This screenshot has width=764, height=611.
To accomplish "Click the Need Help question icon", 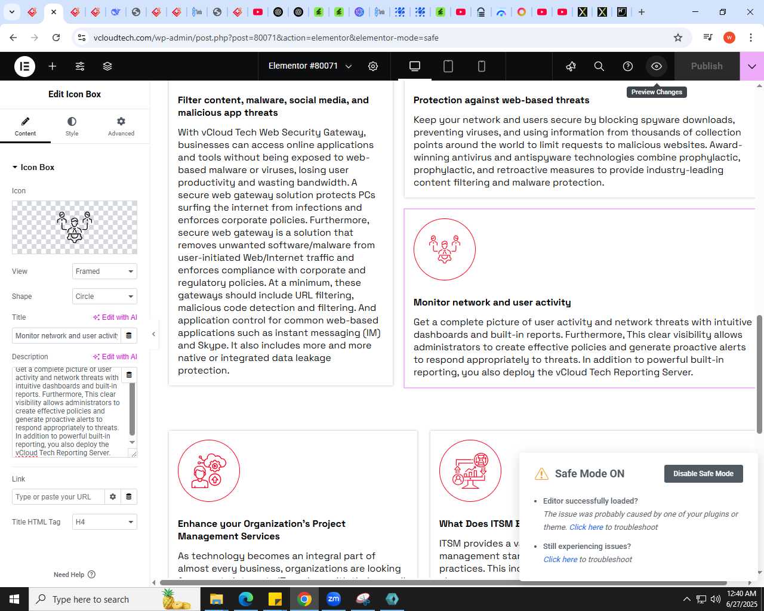I will point(91,575).
